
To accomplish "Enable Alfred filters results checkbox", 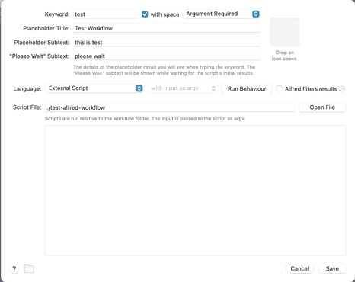I will pos(279,88).
